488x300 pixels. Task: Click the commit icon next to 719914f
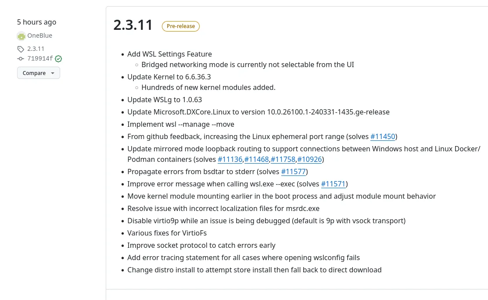21,58
